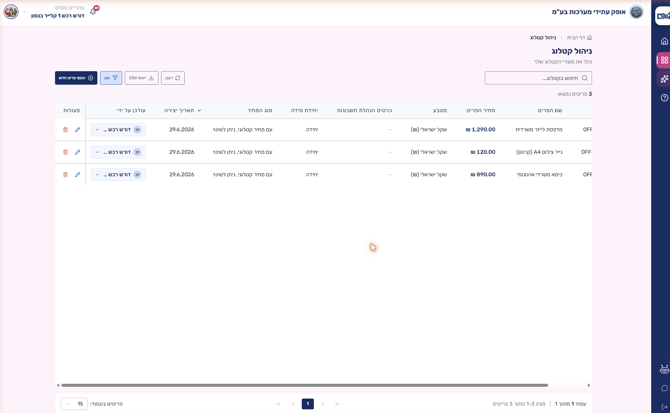The width and height of the screenshot is (670, 413).
Task: Click the search magnifier icon
Action: [x=585, y=78]
